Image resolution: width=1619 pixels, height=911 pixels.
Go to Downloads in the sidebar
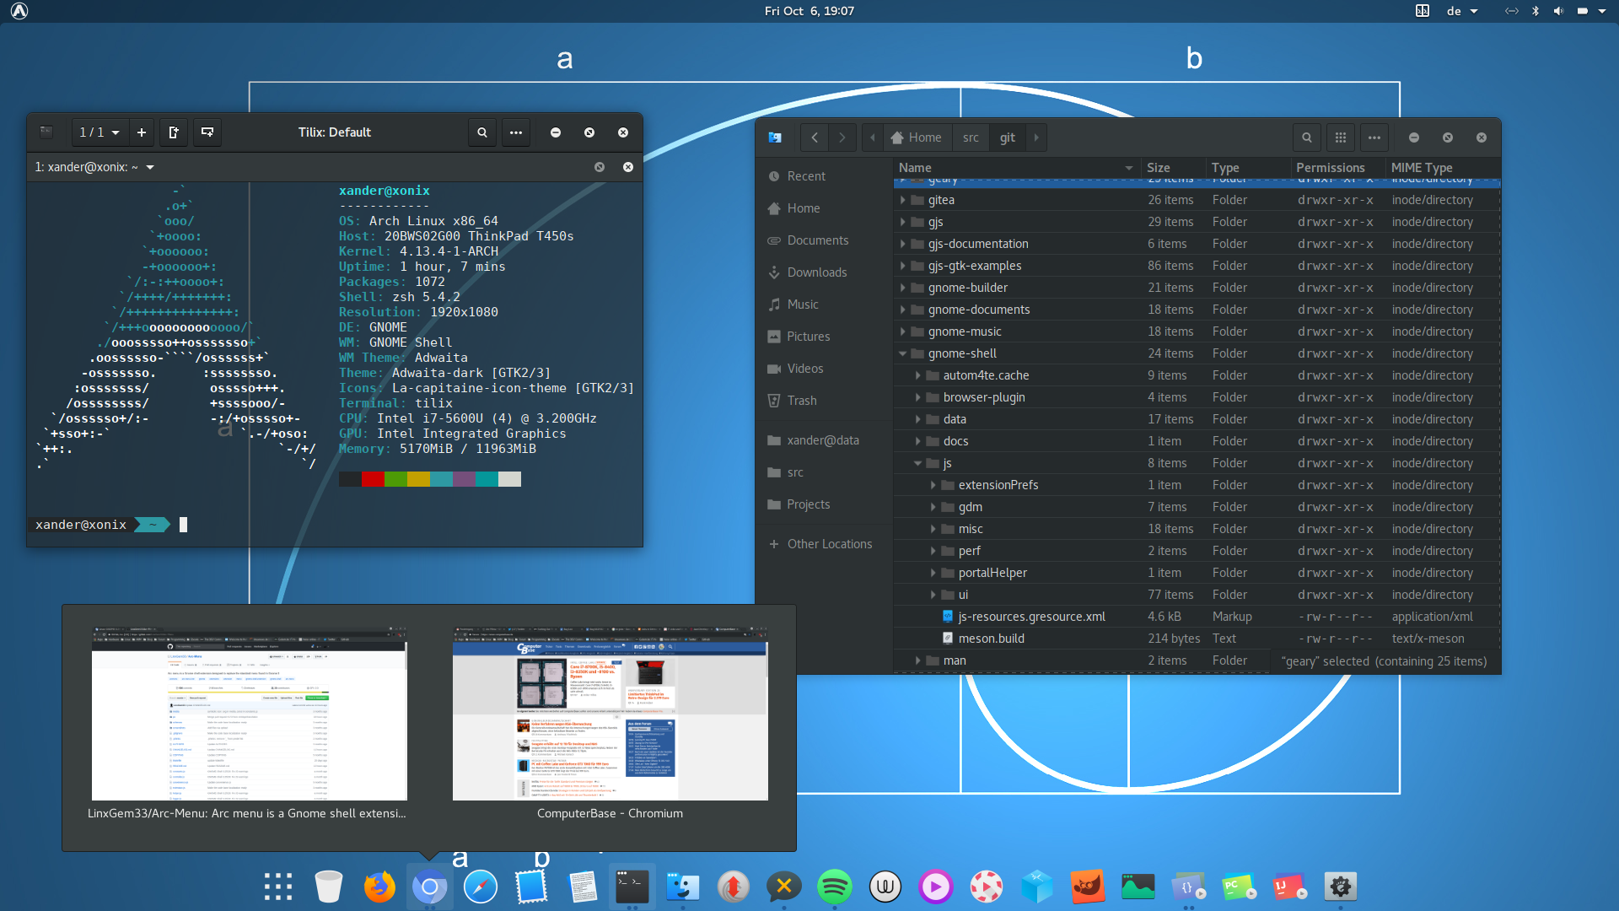(x=816, y=272)
